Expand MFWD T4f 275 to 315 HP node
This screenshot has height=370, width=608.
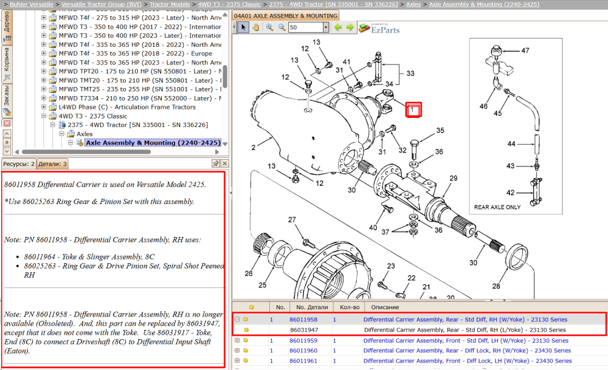(x=44, y=18)
